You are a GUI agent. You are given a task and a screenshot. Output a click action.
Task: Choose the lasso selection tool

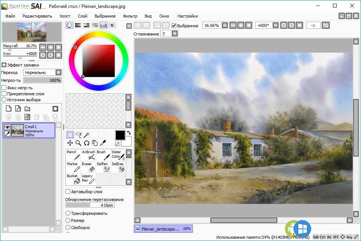point(78,135)
